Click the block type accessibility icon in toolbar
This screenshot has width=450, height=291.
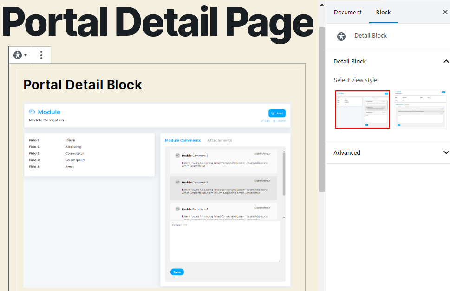click(x=18, y=55)
